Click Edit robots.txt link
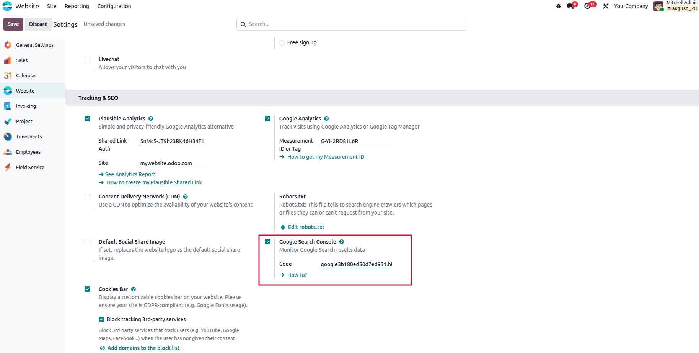 coord(303,227)
